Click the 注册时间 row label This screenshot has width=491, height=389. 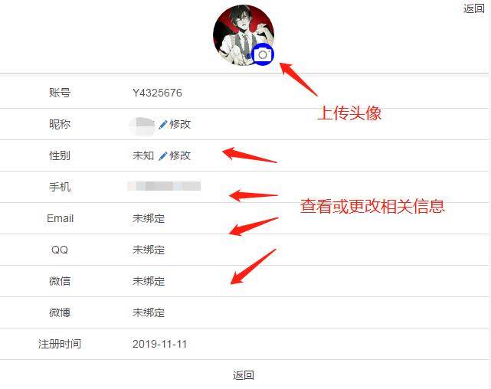[x=60, y=344]
